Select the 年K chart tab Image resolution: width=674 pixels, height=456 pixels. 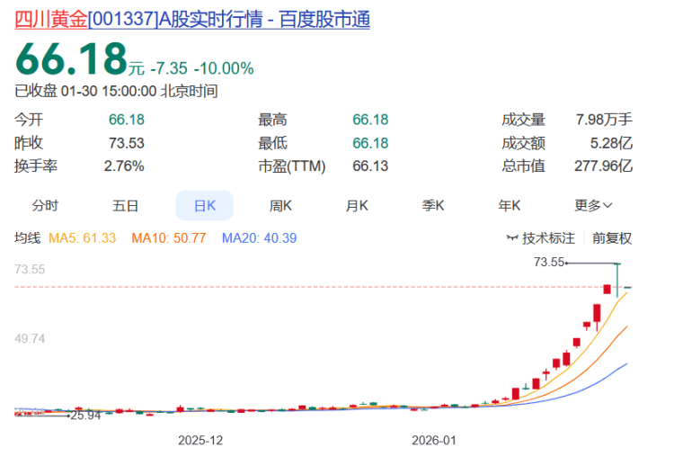(x=510, y=205)
